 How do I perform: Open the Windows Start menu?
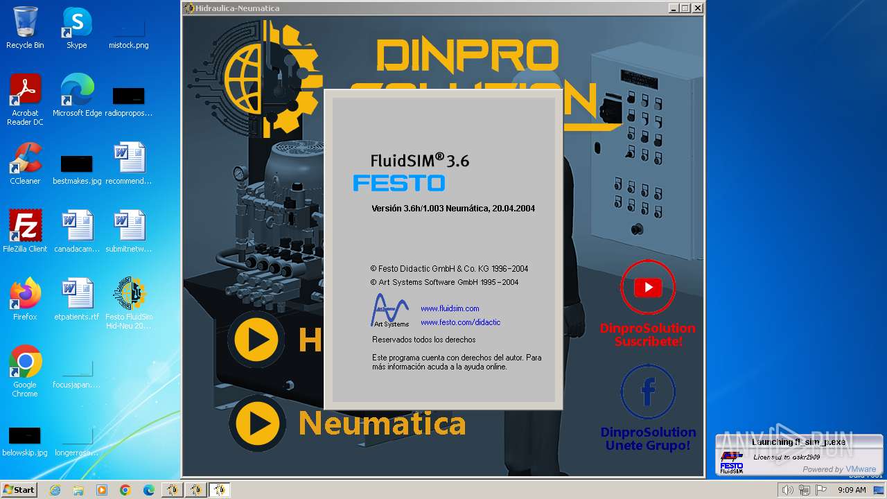(19, 490)
